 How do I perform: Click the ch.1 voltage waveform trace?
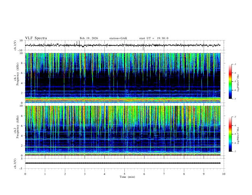(x=122, y=45)
